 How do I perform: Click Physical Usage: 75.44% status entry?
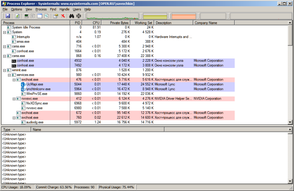(x=116, y=187)
